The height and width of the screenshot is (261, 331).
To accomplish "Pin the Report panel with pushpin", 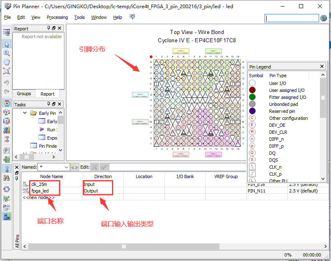I will (x=49, y=28).
